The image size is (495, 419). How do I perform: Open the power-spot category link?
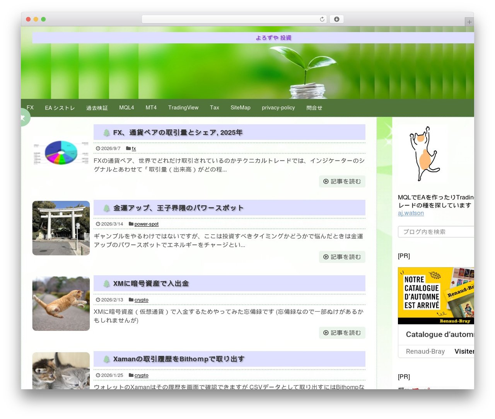point(147,224)
